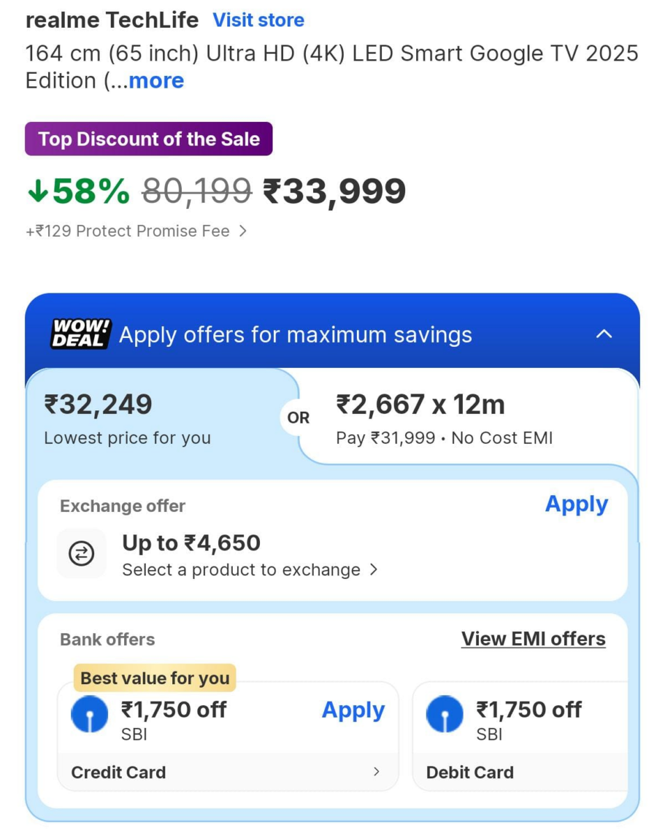Expand description via 'more' link
The image size is (665, 836).
click(x=156, y=81)
